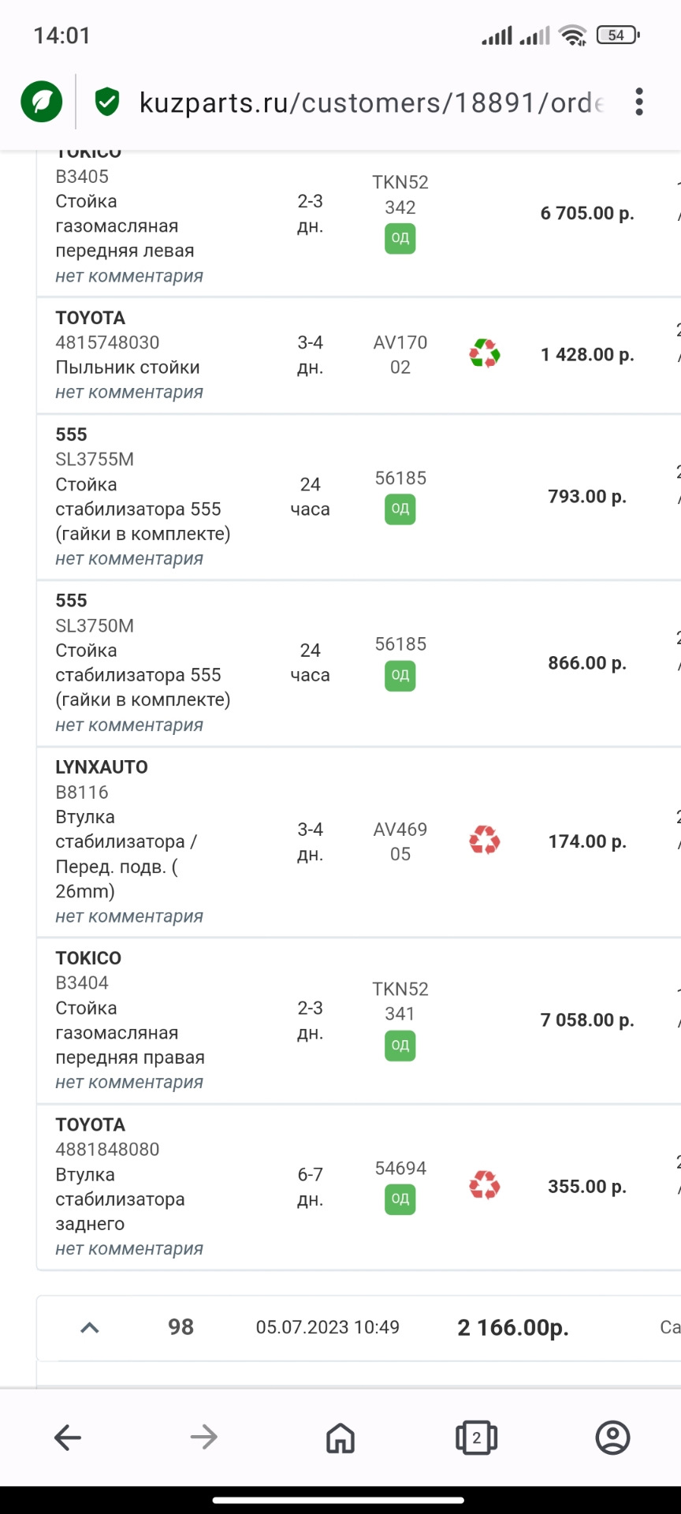Open the browser three-dot menu
This screenshot has width=681, height=1514.
pyautogui.click(x=639, y=102)
